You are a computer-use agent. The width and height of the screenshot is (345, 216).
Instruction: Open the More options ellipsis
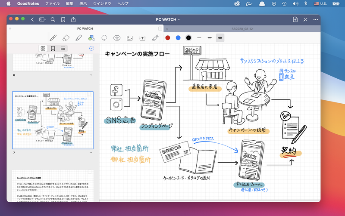(316, 19)
